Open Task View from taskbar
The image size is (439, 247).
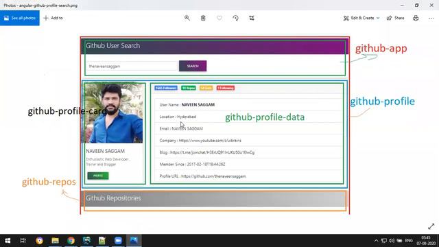point(23,241)
